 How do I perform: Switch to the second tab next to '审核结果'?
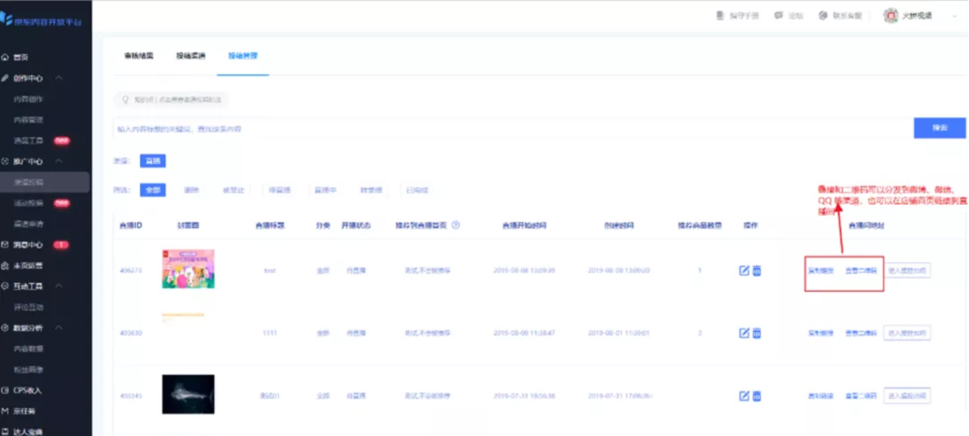click(191, 56)
